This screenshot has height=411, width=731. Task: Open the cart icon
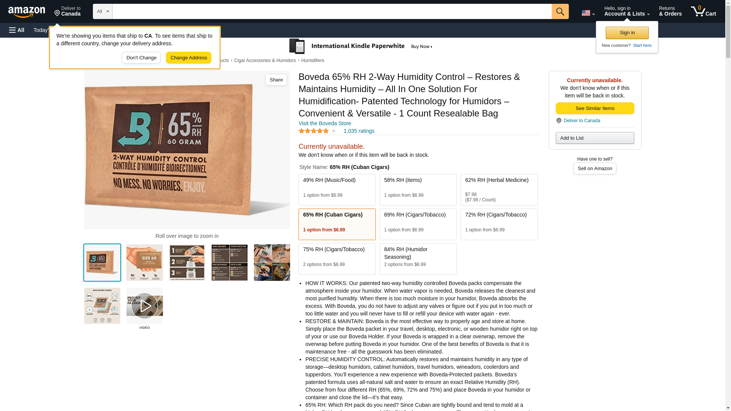pos(703,11)
